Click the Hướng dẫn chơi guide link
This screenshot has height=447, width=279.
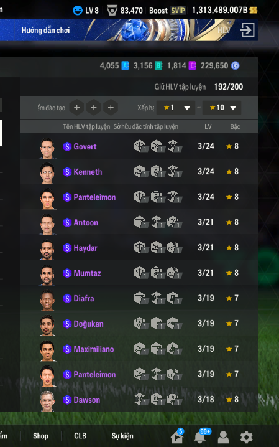tap(45, 30)
